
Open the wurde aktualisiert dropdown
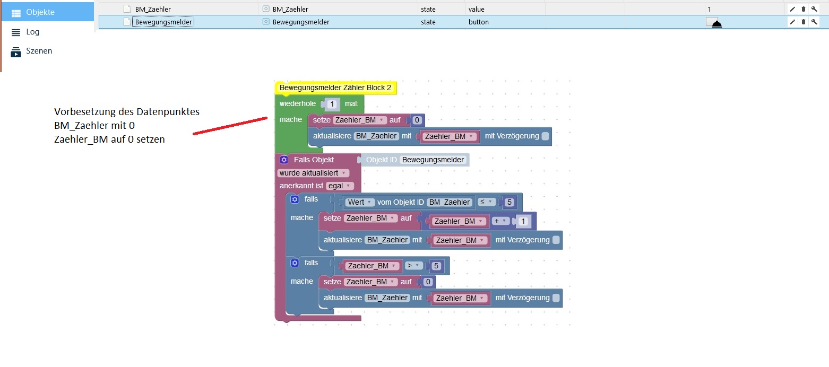click(313, 173)
